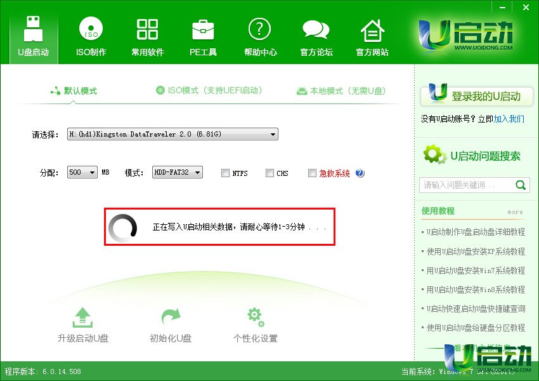
Task: Enable the 急救系统 checkbox
Action: [x=312, y=173]
